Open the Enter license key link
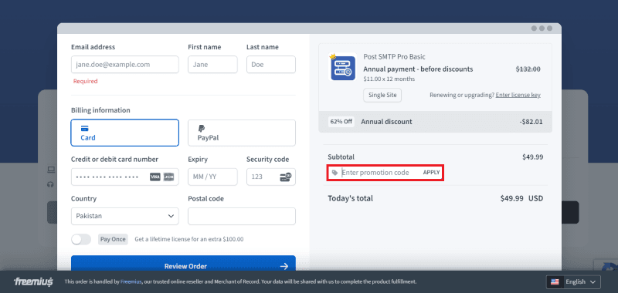Viewport: 618px width, 293px height. click(x=518, y=95)
